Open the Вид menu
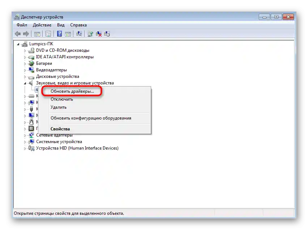This screenshot has height=230, width=308. click(61, 25)
